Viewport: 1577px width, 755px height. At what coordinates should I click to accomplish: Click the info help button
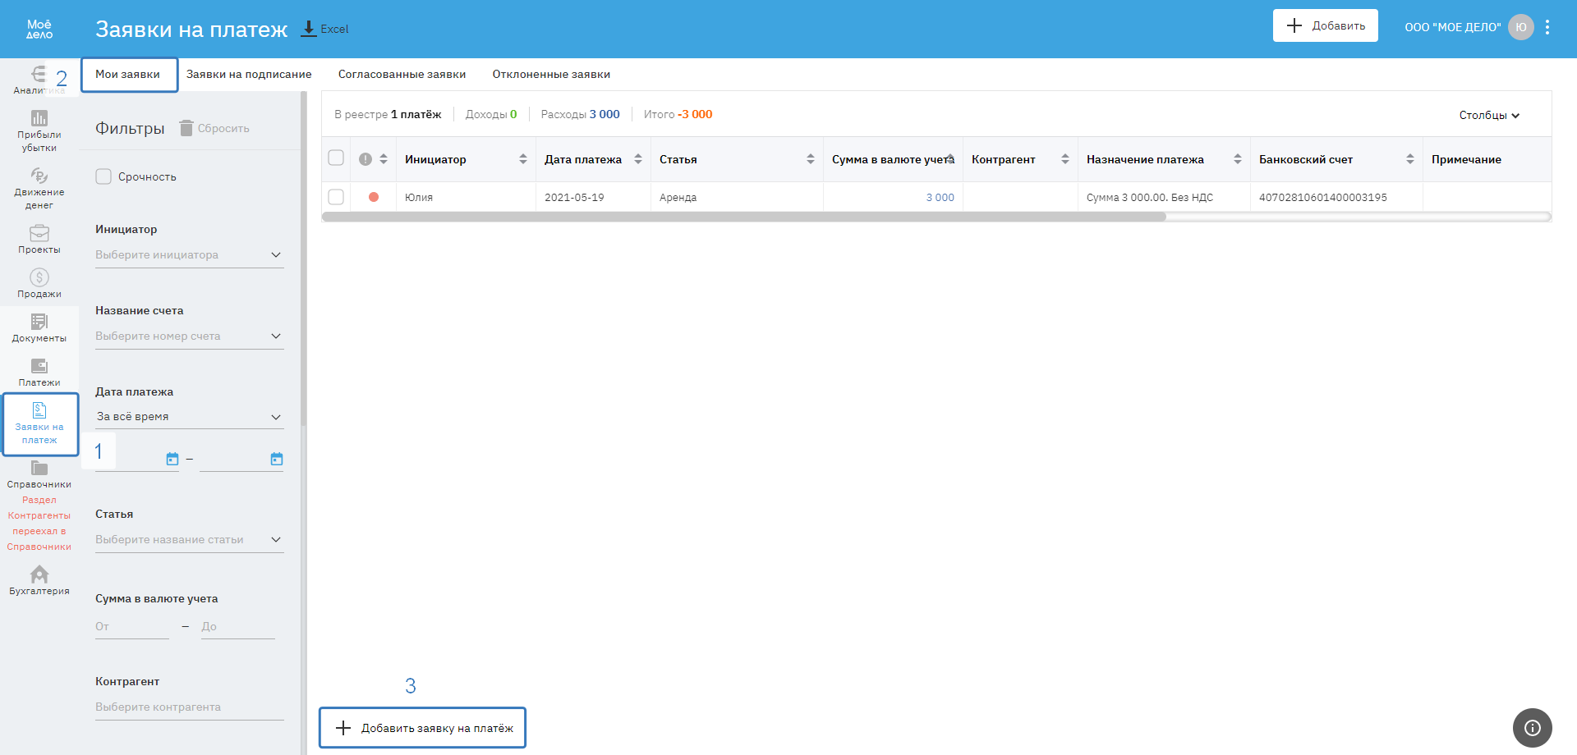tap(1533, 728)
